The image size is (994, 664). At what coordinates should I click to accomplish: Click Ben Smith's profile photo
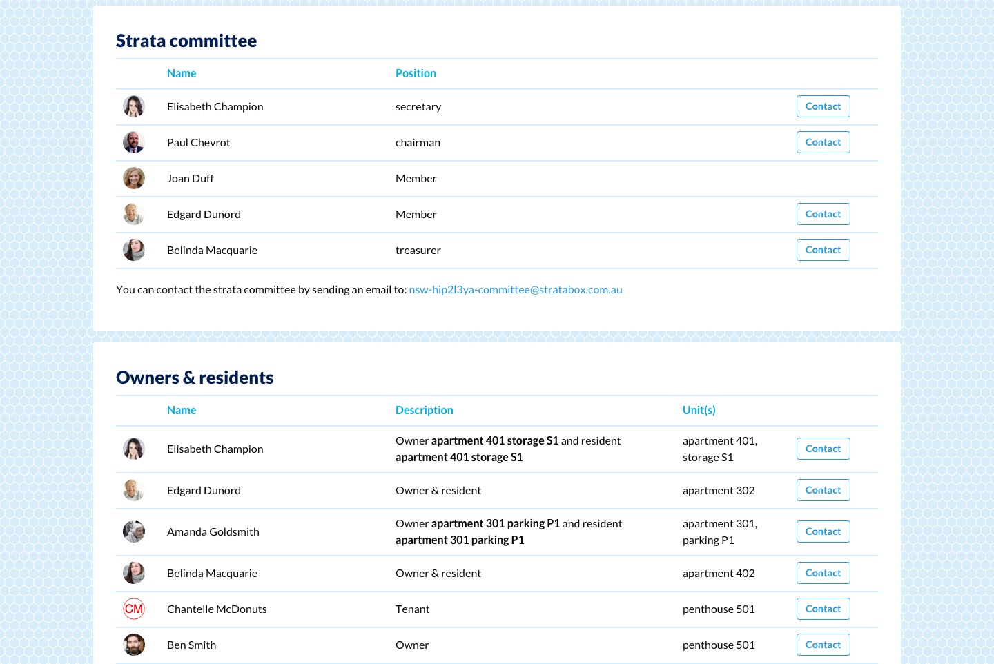134,645
